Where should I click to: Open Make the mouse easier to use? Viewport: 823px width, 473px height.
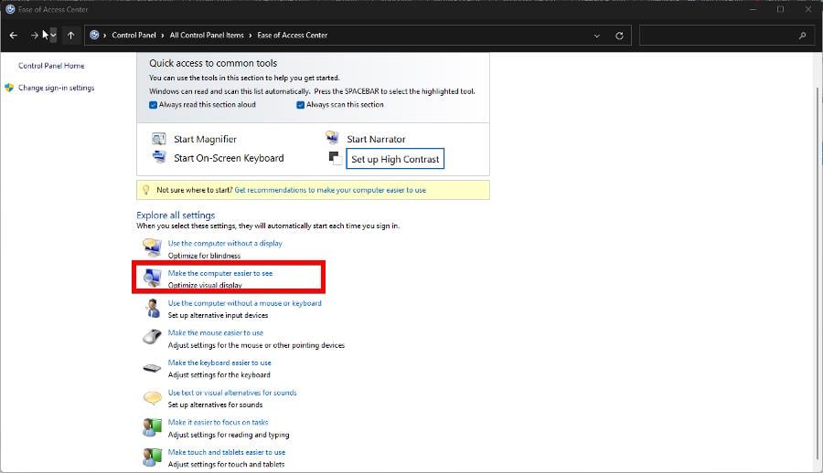pyautogui.click(x=215, y=333)
